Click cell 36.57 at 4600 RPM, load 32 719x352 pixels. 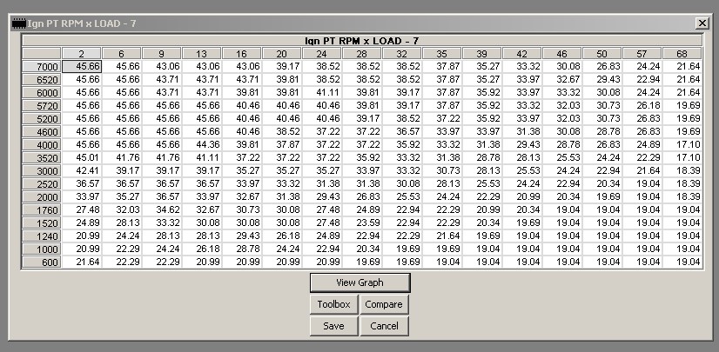[401, 132]
